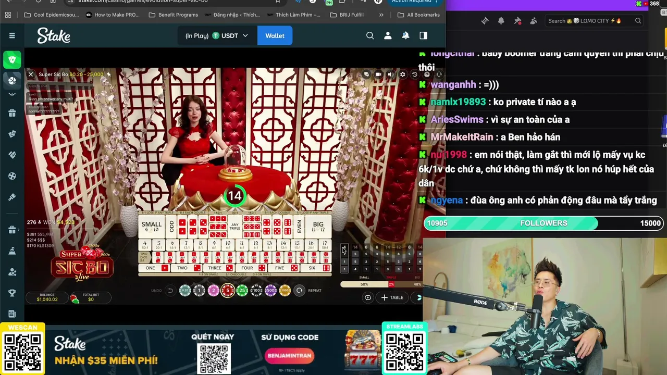Open Đăng nhập • Thích... bookmark folder
Image resolution: width=667 pixels, height=375 pixels.
pyautogui.click(x=232, y=15)
